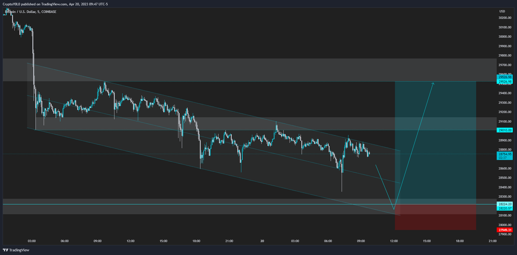Select the red 27949.31 stop price tag
Screen dimensions: 517x255
pos(505,230)
